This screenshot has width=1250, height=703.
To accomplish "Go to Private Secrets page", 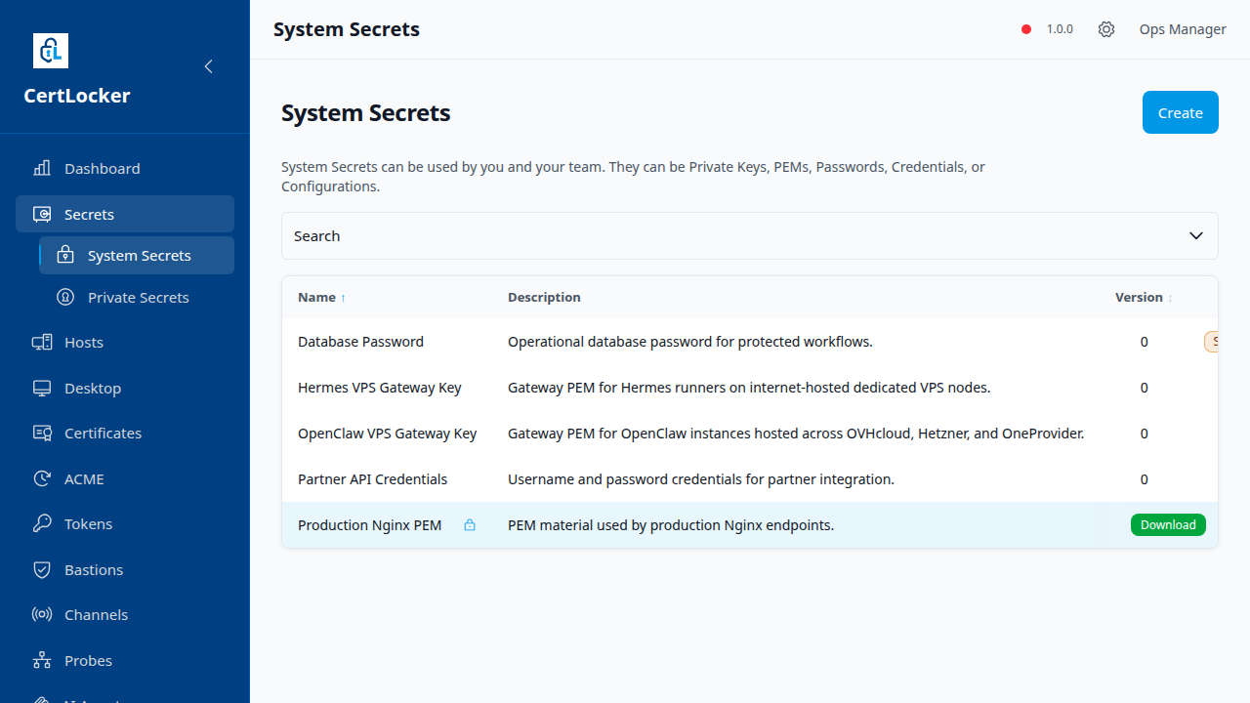I will tap(137, 297).
